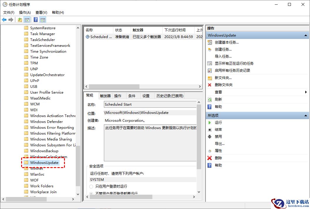Toggle the show/hide action pane icon

tap(43, 20)
